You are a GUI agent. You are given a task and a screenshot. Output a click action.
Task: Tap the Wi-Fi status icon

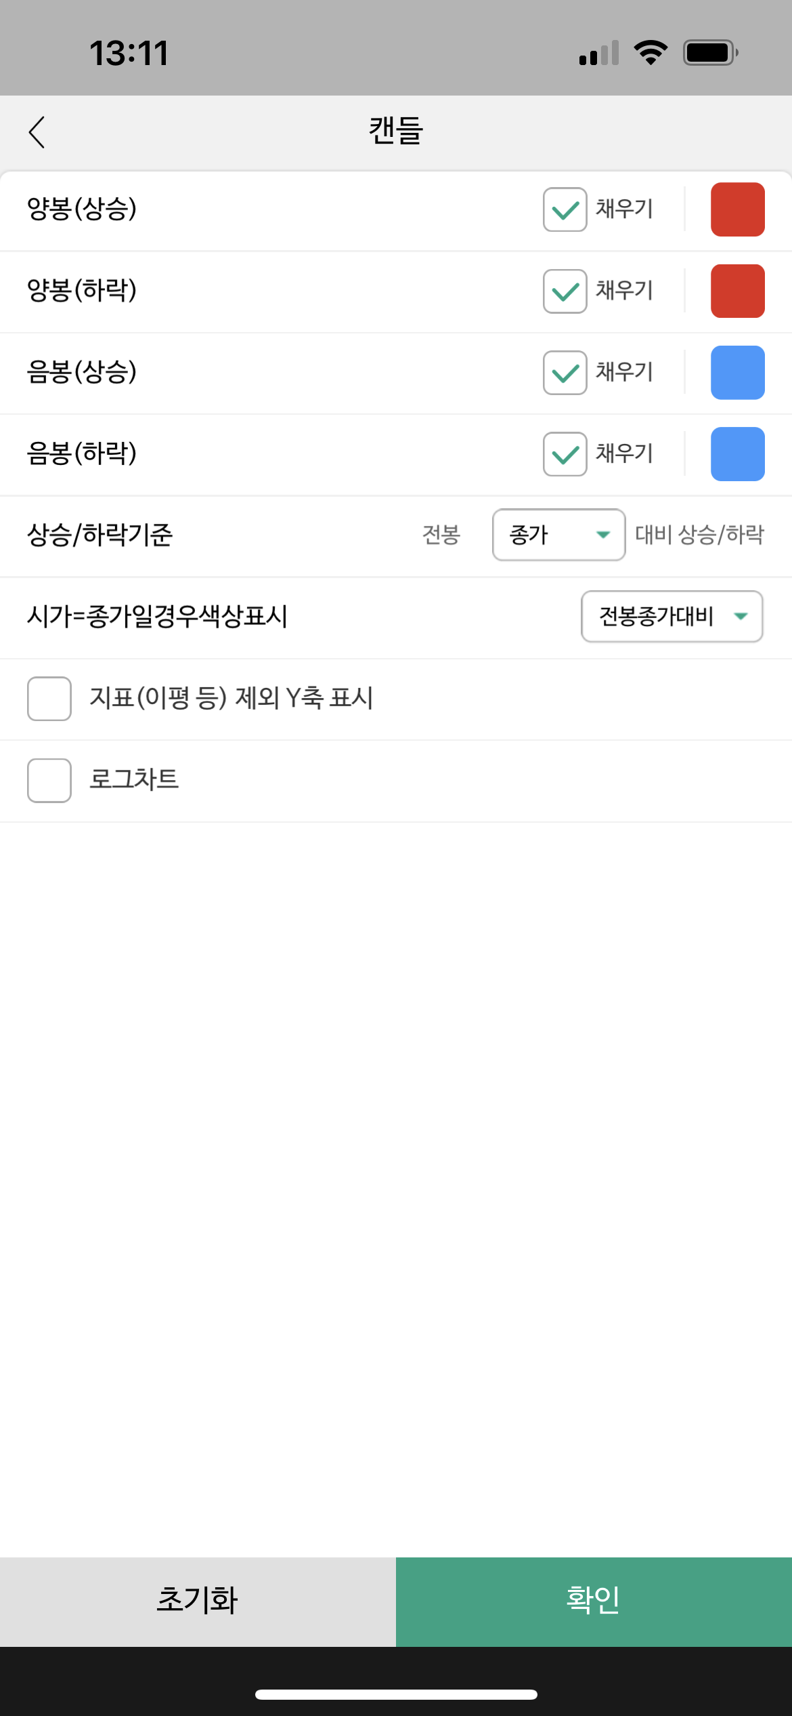[651, 52]
